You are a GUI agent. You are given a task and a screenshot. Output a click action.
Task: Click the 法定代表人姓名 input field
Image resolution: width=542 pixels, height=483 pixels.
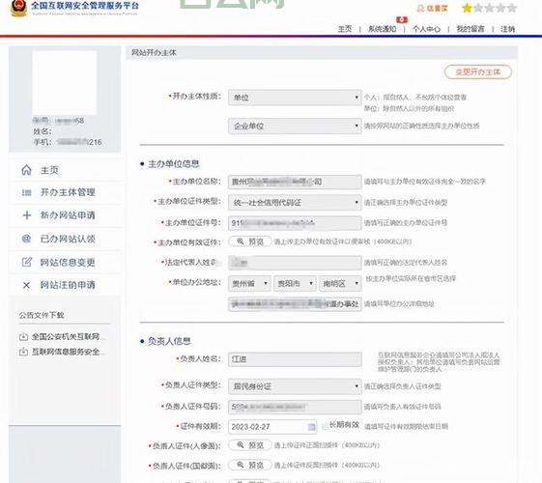[x=295, y=263]
